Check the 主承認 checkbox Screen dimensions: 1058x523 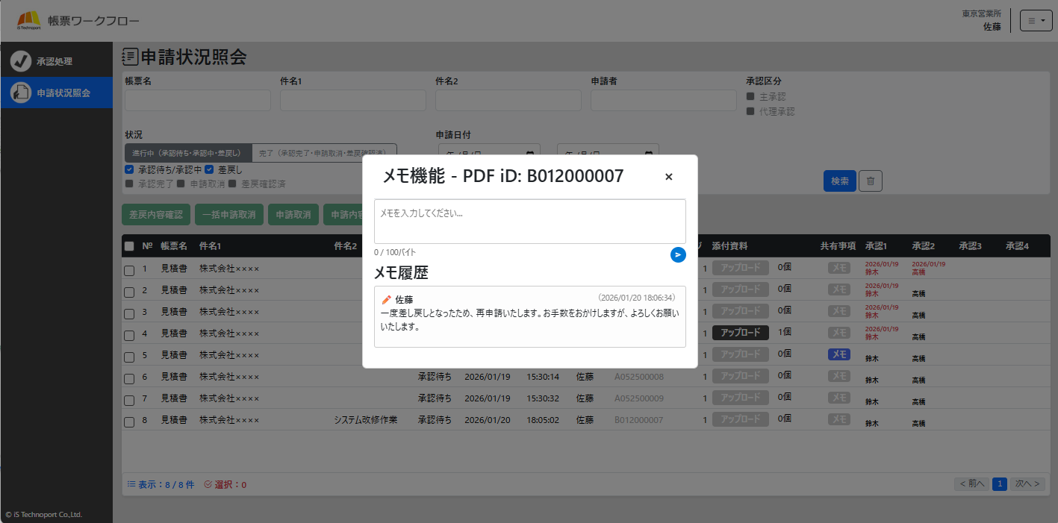pyautogui.click(x=750, y=97)
